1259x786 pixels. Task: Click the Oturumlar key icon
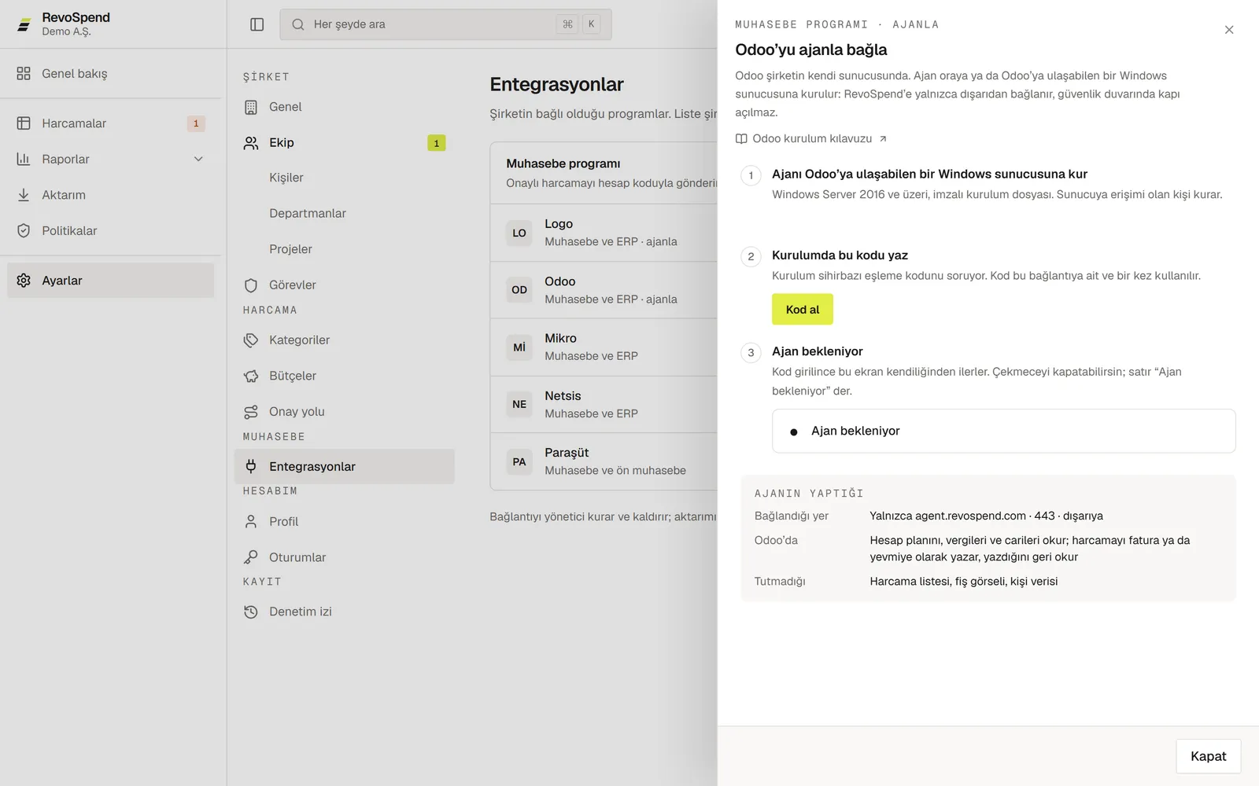pyautogui.click(x=251, y=557)
